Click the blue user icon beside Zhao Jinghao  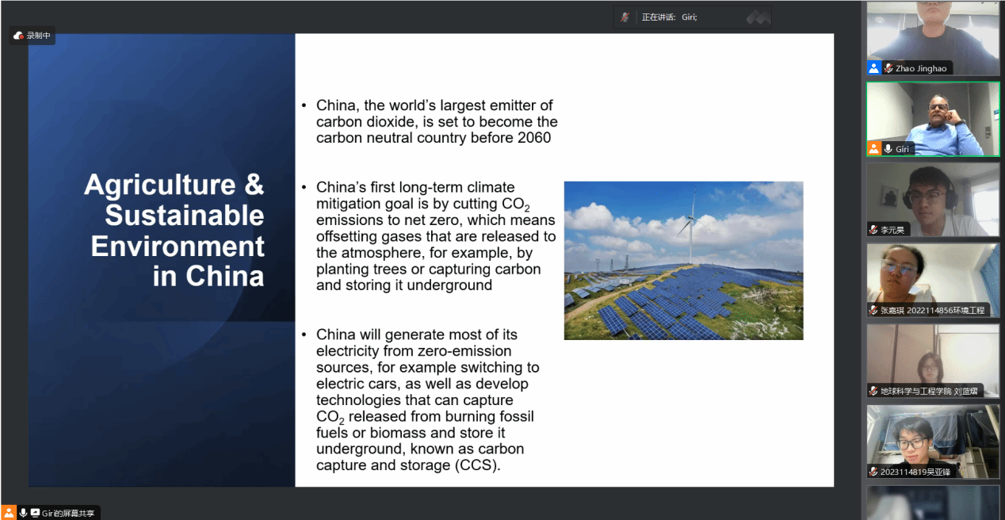coord(873,68)
